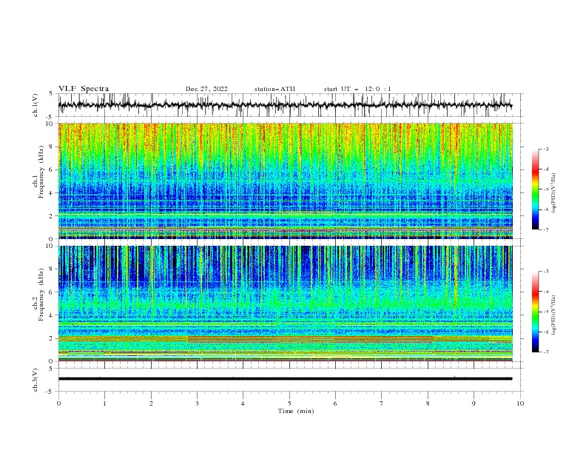Click time axis tick label "1"
The height and width of the screenshot is (453, 586).
(x=104, y=403)
